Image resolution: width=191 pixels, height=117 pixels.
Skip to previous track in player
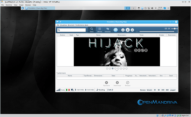pyautogui.click(x=123, y=30)
